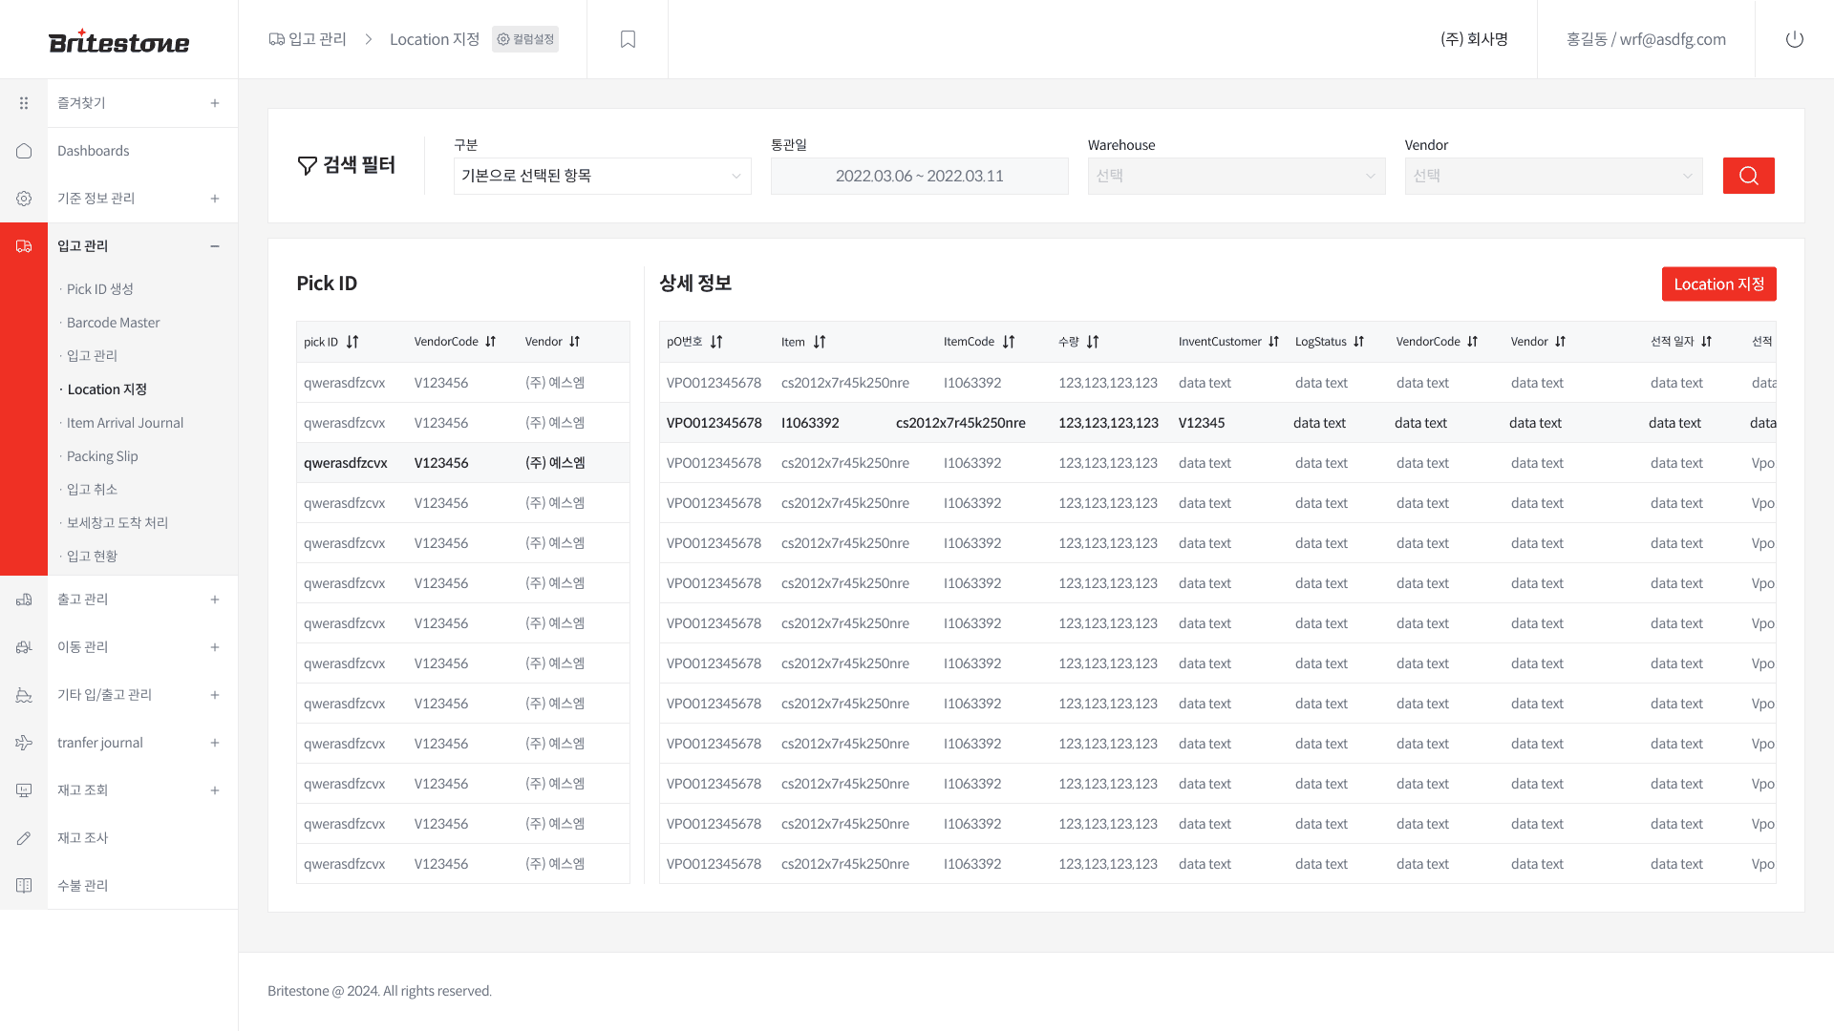1834x1031 pixels.
Task: Open 컬럼설정 next to the page title
Action: coord(524,39)
